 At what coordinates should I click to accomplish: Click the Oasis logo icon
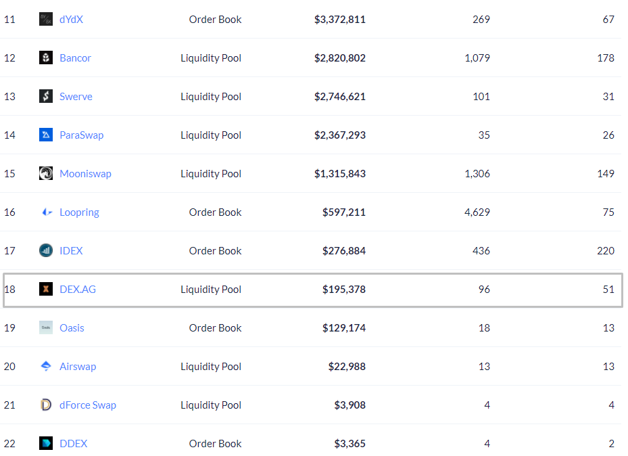click(x=46, y=327)
